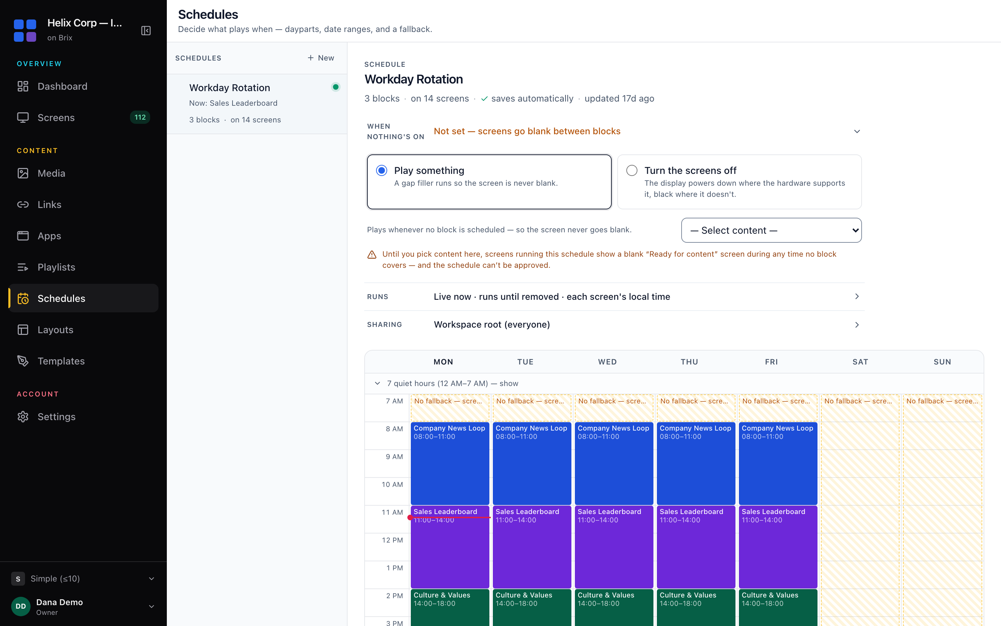
Task: Click the Now: Sales Leaderboard text
Action: tap(233, 103)
